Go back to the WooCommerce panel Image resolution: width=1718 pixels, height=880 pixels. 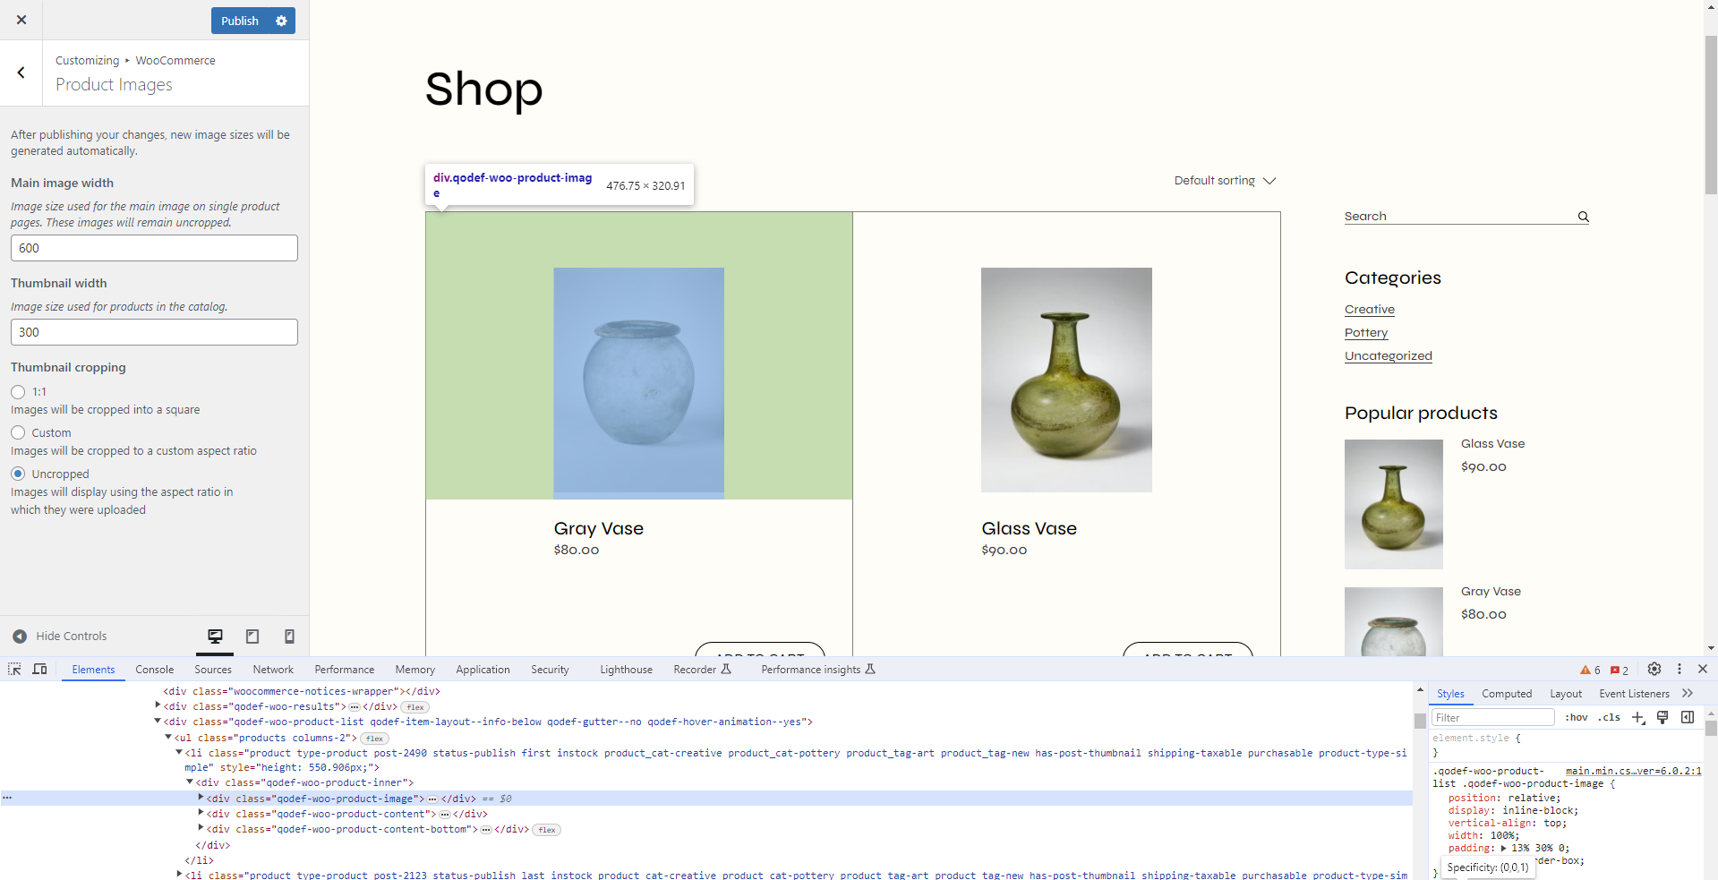pyautogui.click(x=21, y=73)
